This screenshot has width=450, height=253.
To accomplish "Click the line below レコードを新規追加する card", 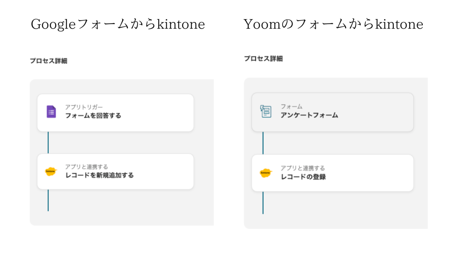I will [x=48, y=200].
